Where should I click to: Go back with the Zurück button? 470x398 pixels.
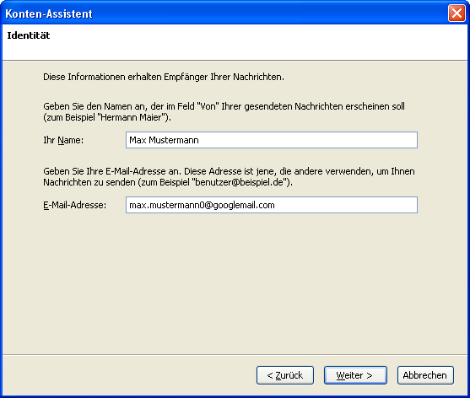pos(285,375)
